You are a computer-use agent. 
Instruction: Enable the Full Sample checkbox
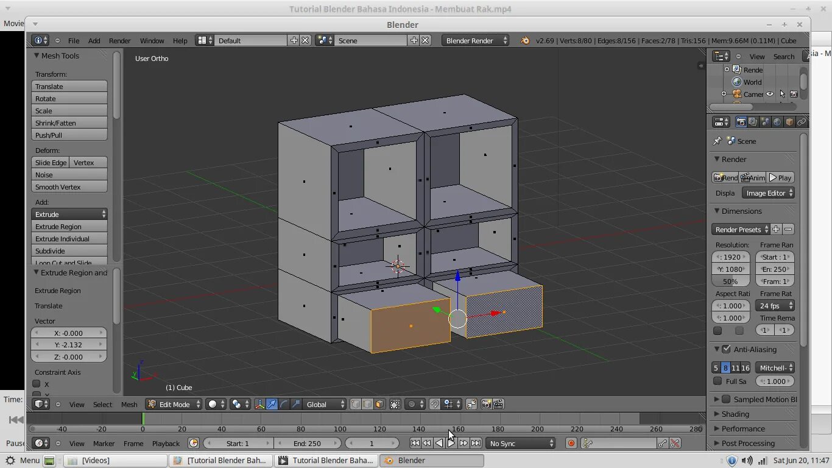pos(717,381)
